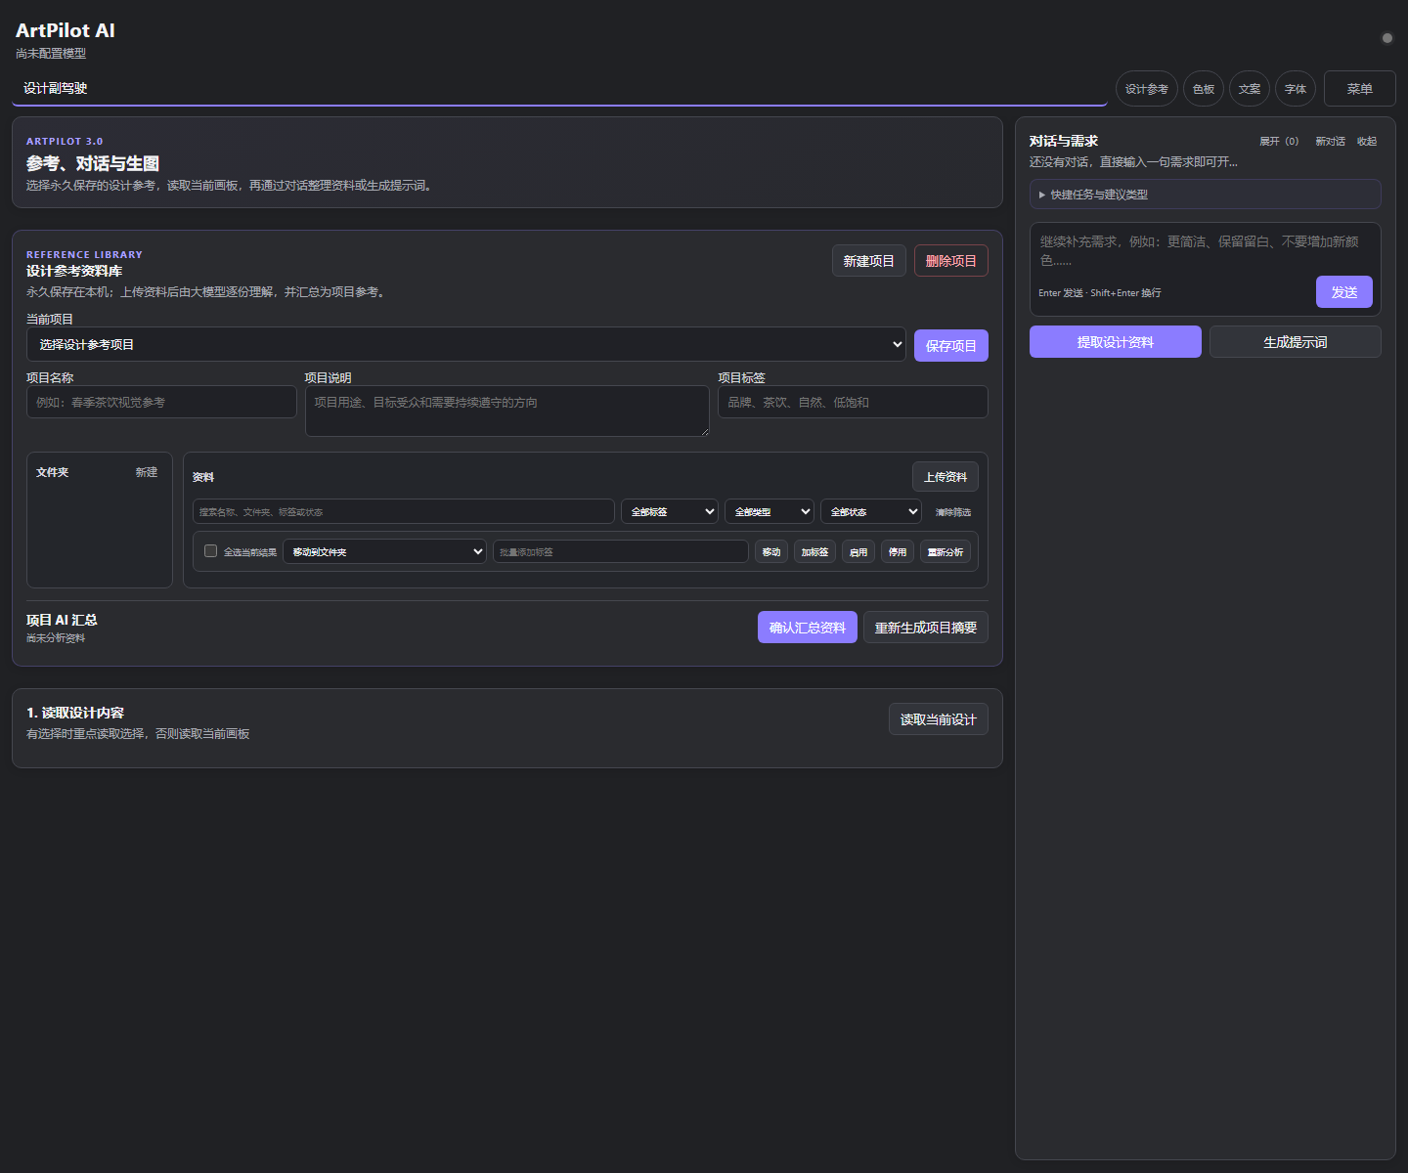Image resolution: width=1408 pixels, height=1173 pixels.
Task: Tick the 全选当前结果 checkbox
Action: pos(210,551)
